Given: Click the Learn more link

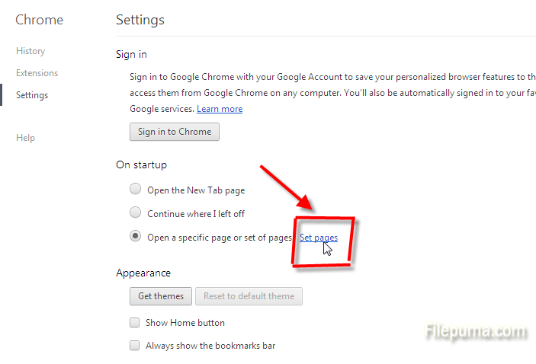Looking at the screenshot, I should [x=220, y=109].
